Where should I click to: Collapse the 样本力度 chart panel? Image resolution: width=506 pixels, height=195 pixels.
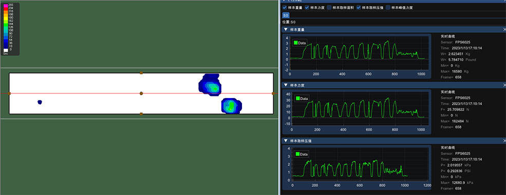[286, 85]
